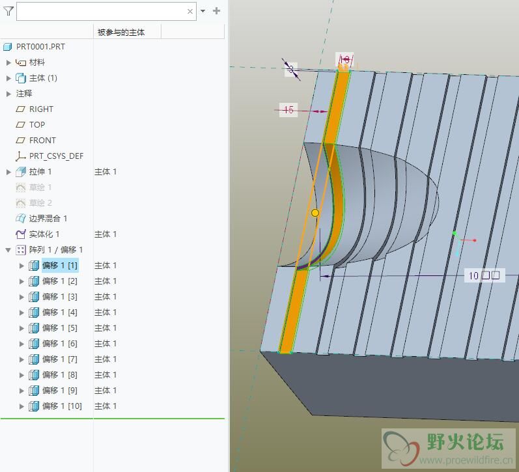This screenshot has height=472, width=519.
Task: Click the PRT0001.PRT part icon
Action: pyautogui.click(x=8, y=47)
